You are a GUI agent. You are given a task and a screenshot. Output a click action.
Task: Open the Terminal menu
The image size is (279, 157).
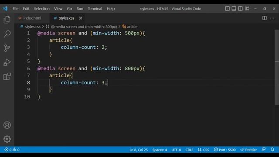click(x=95, y=9)
